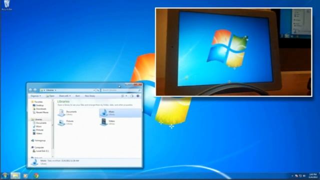Open the address bar history dropdown arrow
This screenshot has height=180, width=320.
[x=94, y=90]
